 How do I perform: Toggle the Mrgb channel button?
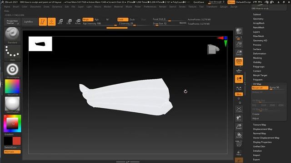[x=88, y=19]
